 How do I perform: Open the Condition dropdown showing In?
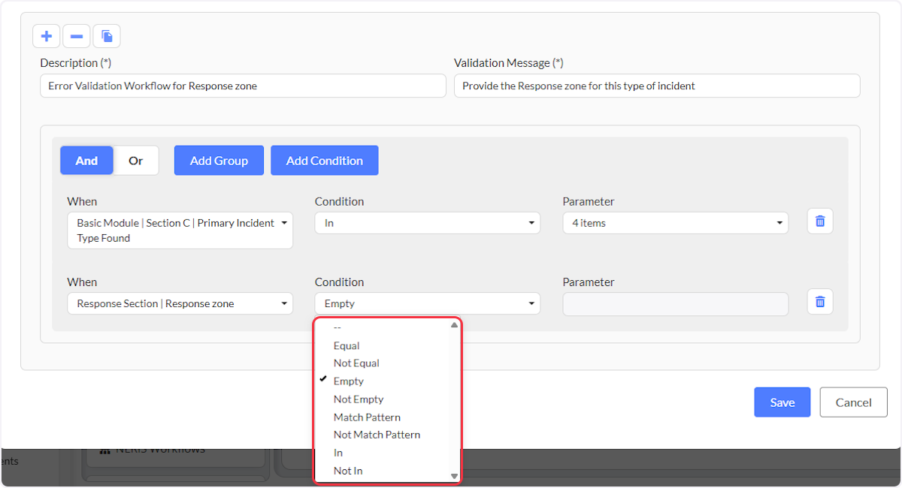pyautogui.click(x=428, y=223)
